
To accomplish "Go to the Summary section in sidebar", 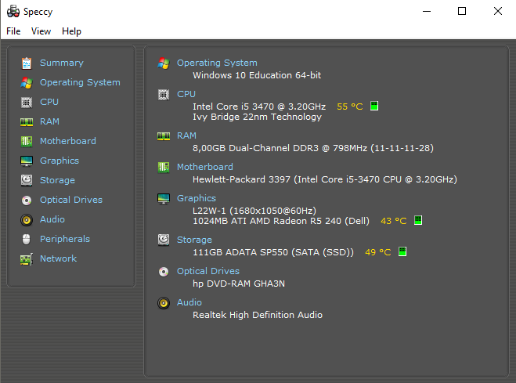I will (x=61, y=63).
